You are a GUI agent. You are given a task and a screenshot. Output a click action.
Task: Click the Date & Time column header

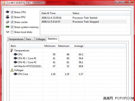[56, 13]
